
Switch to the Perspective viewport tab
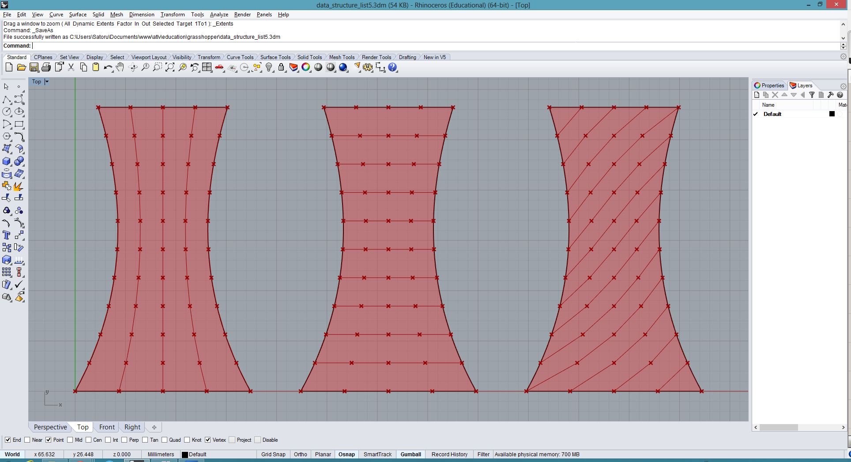tap(50, 427)
